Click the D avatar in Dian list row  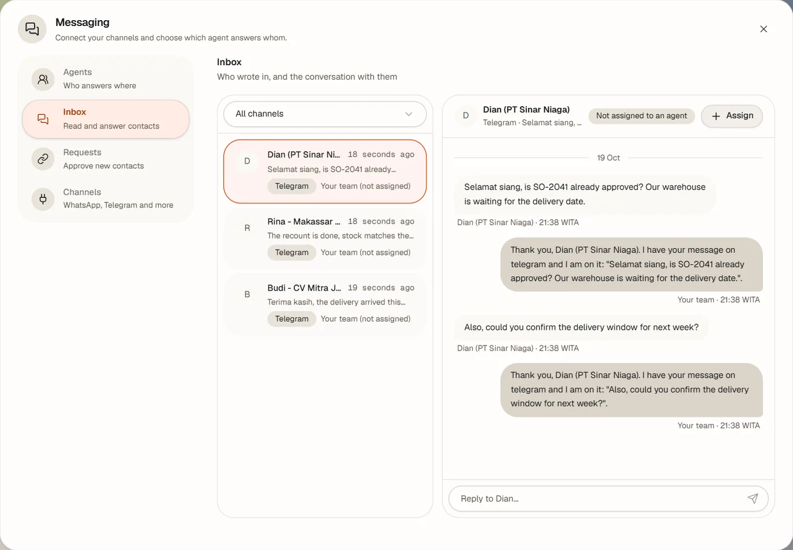pyautogui.click(x=247, y=161)
